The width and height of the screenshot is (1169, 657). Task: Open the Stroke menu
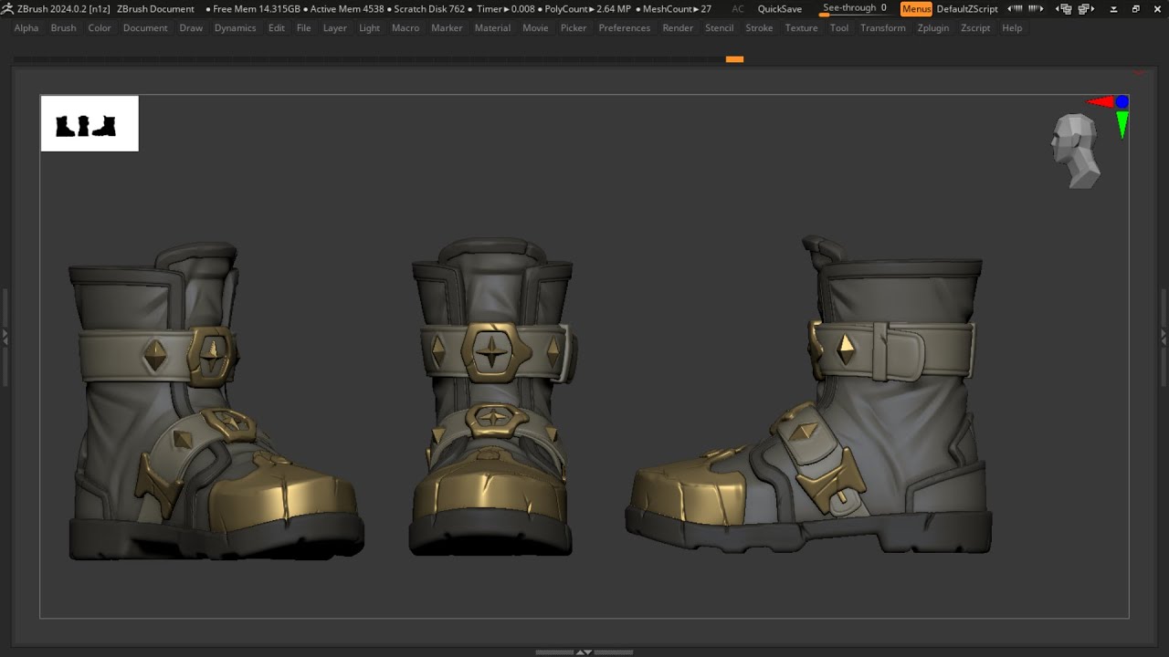759,28
